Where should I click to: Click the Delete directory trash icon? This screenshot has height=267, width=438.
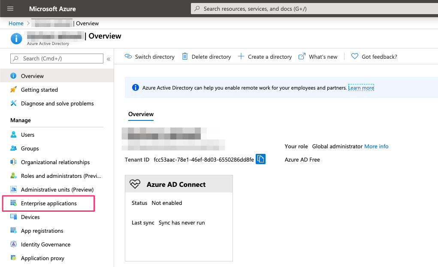pyautogui.click(x=185, y=57)
